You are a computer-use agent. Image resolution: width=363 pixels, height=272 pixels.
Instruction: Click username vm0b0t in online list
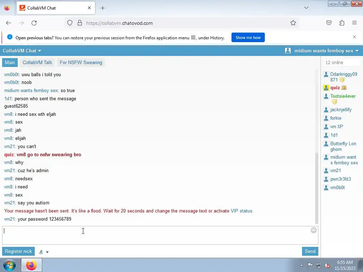click(337, 188)
